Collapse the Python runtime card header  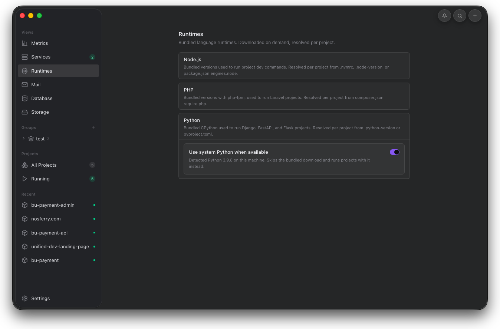click(294, 126)
